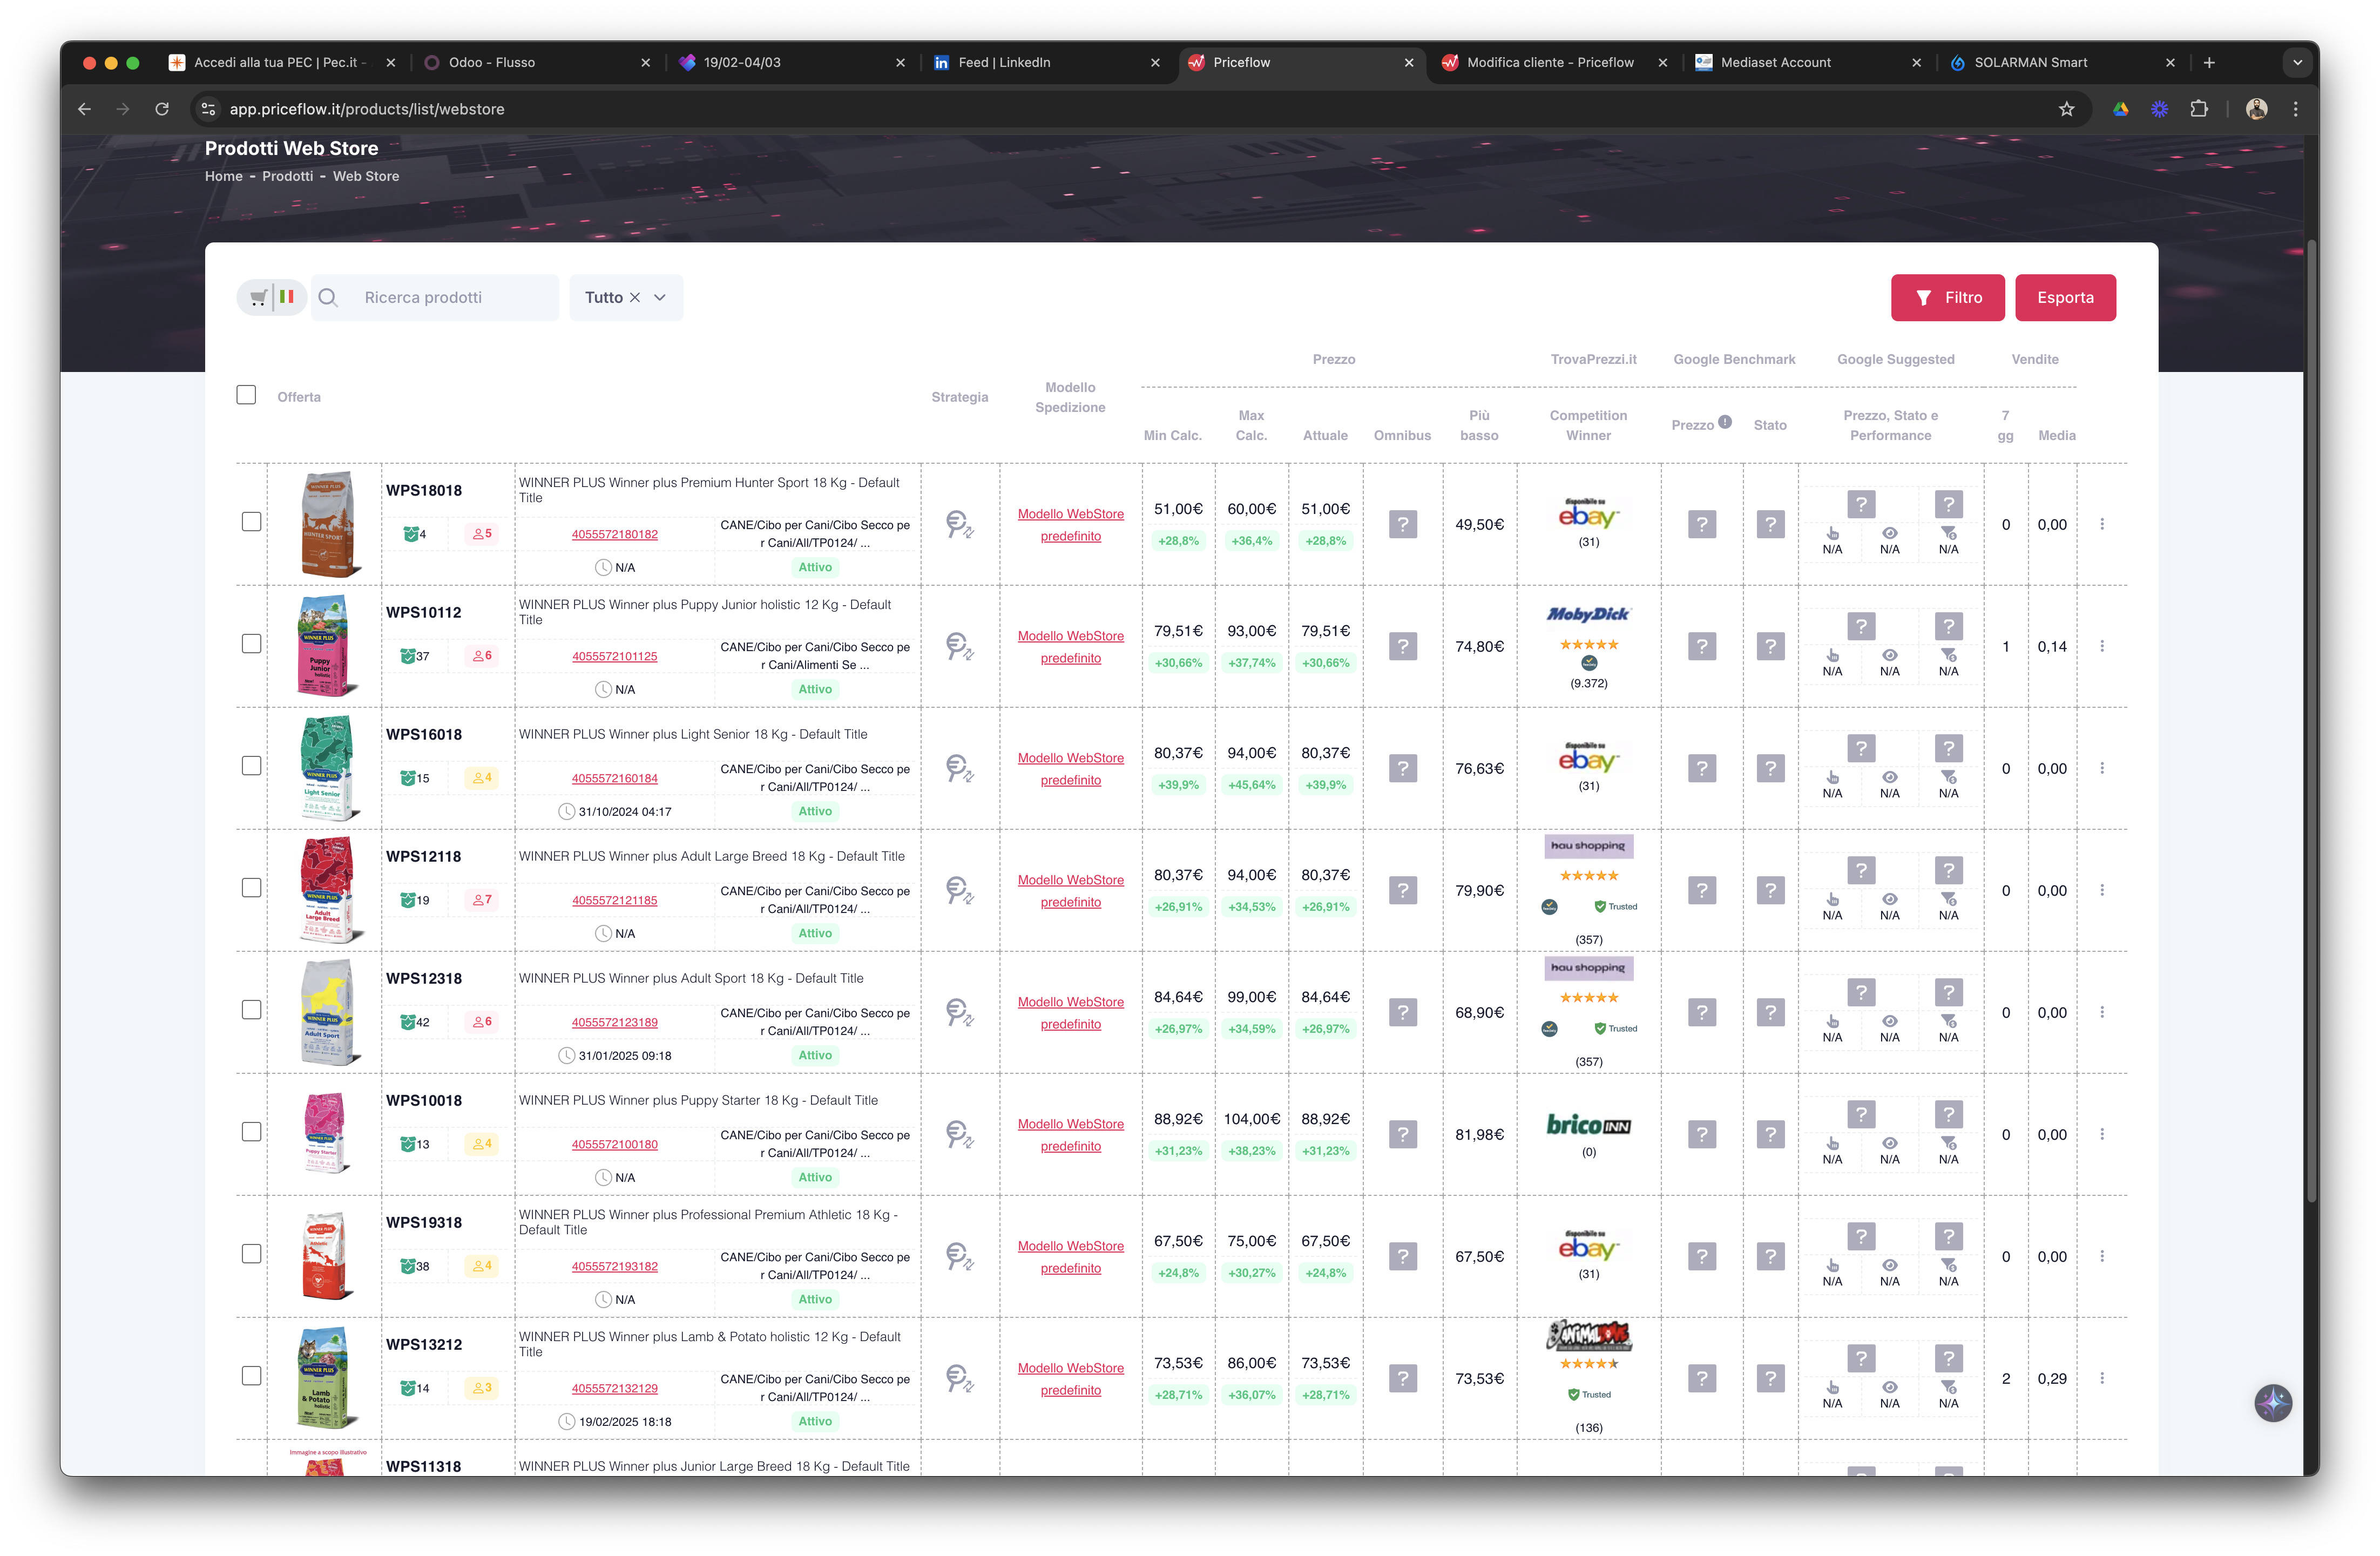Click the Max Calc. value 104,00€
This screenshot has height=1556, width=2380.
pos(1251,1118)
